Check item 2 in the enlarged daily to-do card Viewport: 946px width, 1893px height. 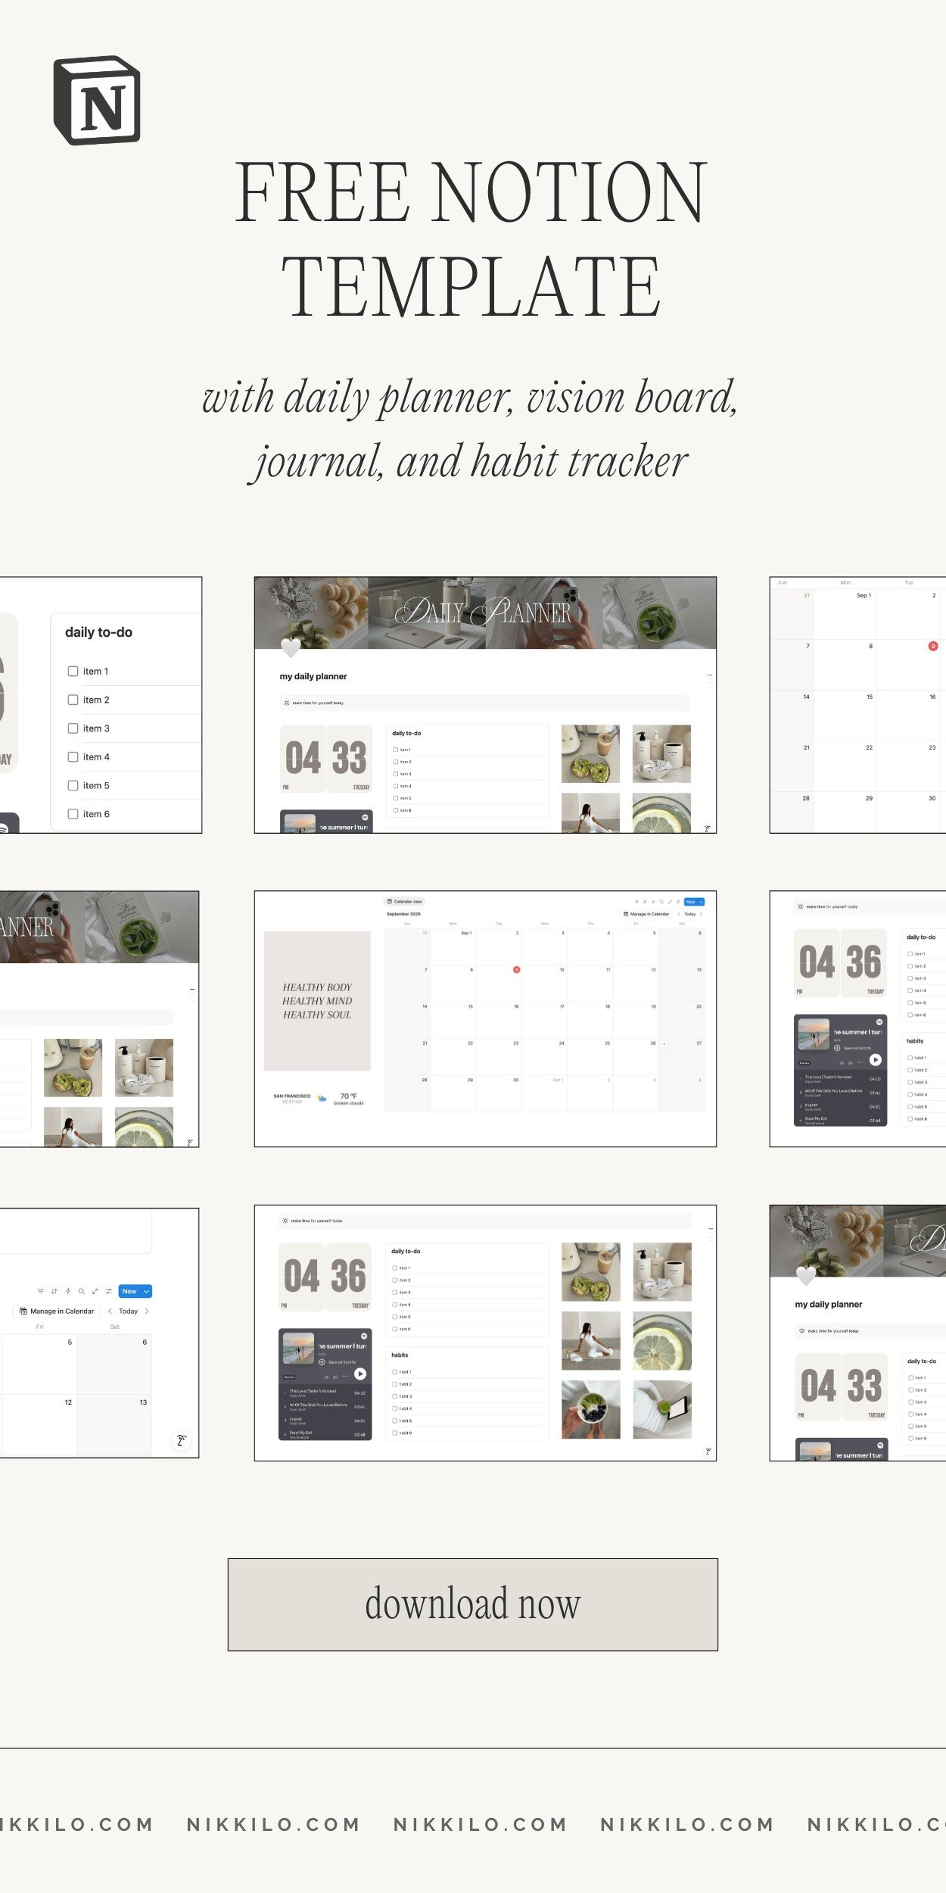click(x=73, y=700)
